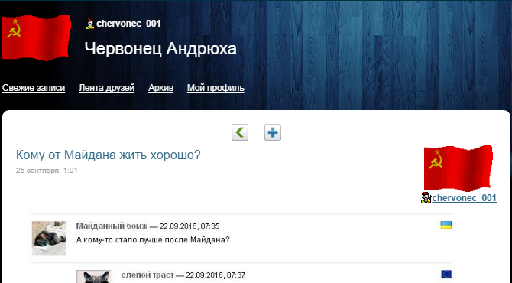Open the Soviet flag avatar in header

pyautogui.click(x=37, y=37)
